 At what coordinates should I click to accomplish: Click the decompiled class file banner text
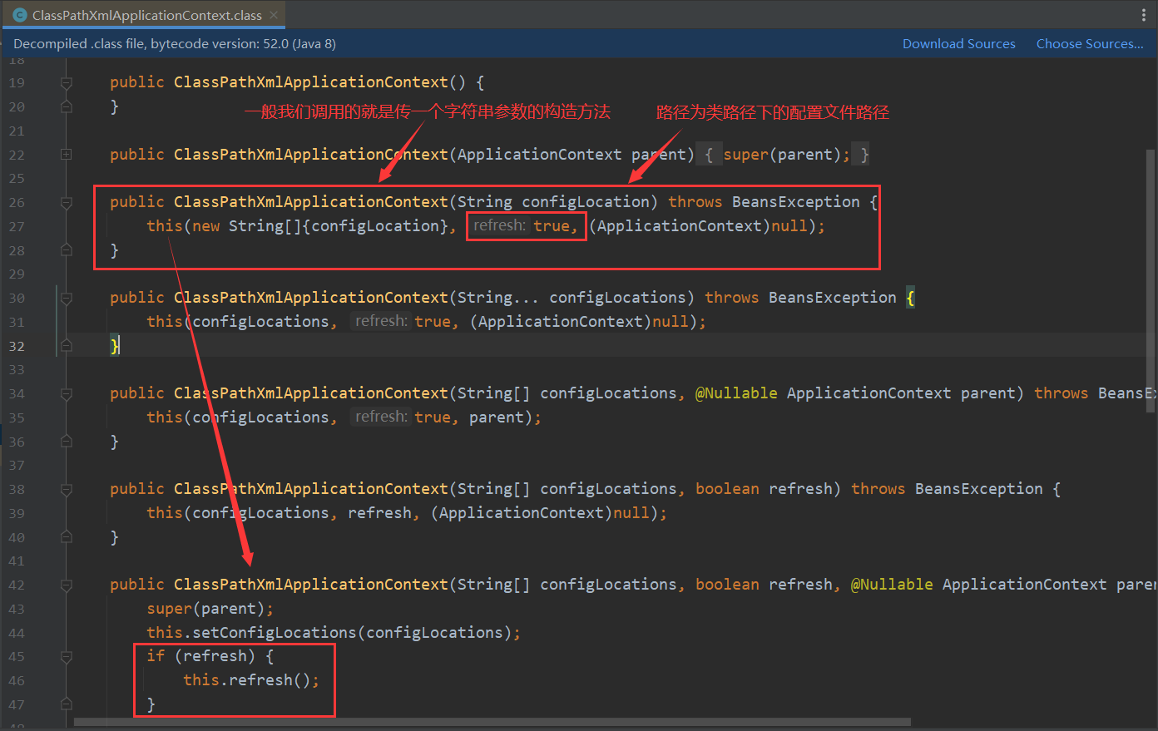click(x=175, y=44)
